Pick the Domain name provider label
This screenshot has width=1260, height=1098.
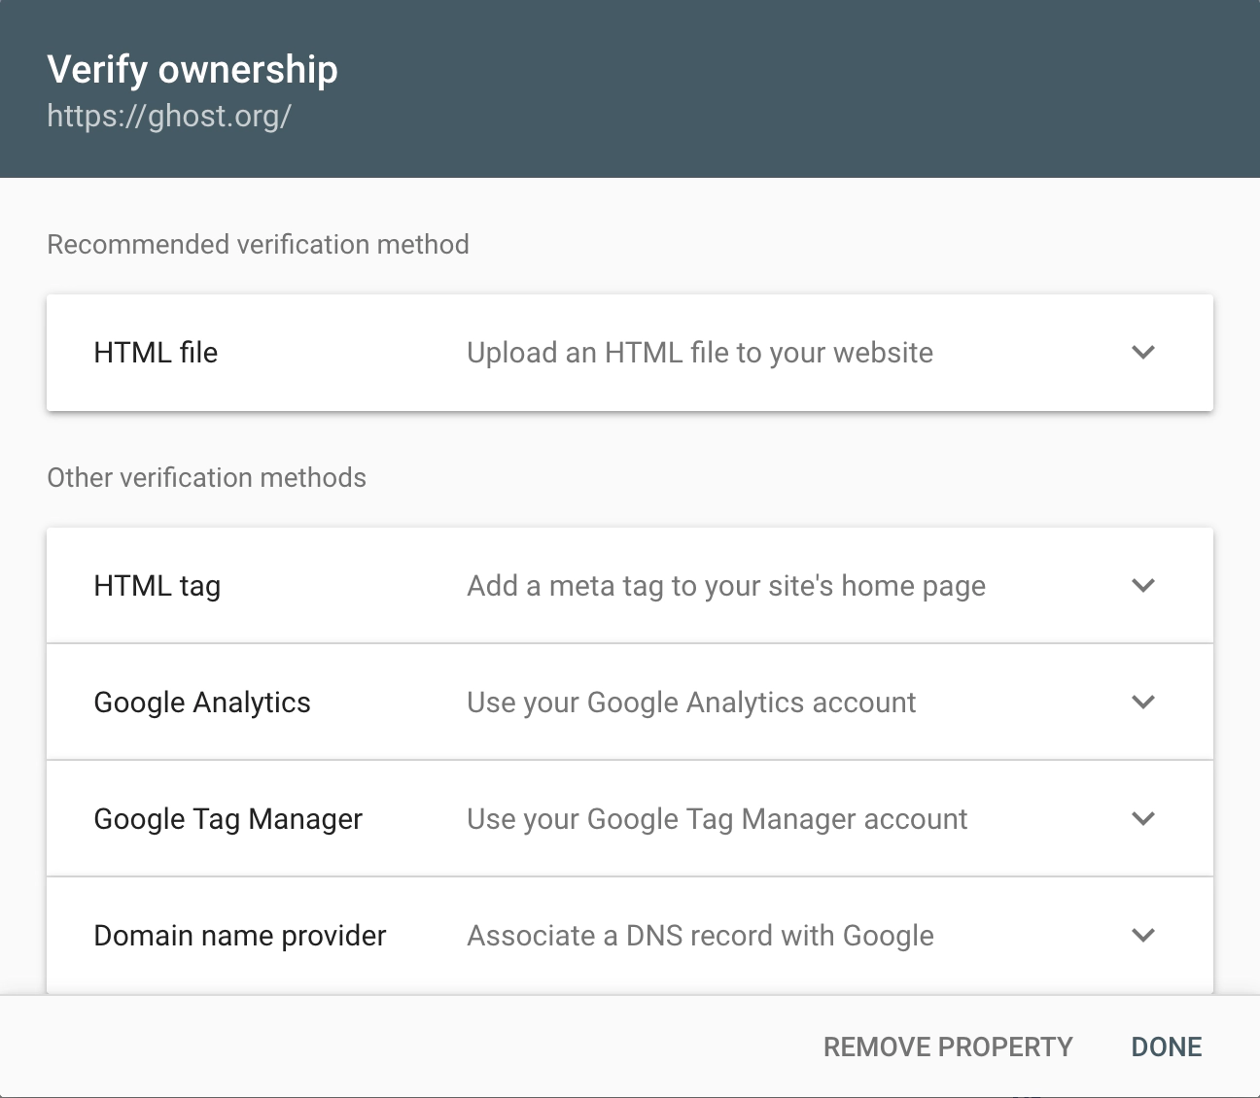click(240, 936)
